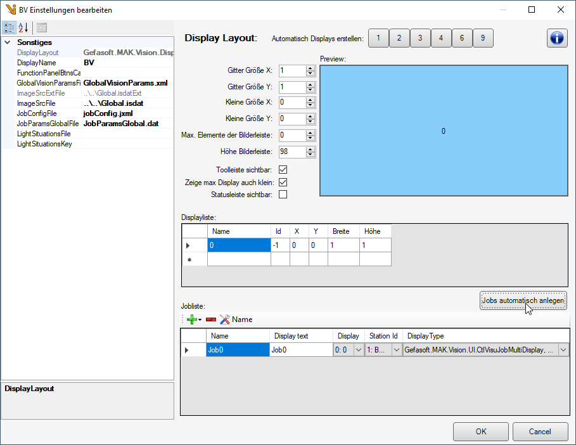Screen dimensions: 576x445
Task: Create 4 displays automatically
Action: [441, 38]
